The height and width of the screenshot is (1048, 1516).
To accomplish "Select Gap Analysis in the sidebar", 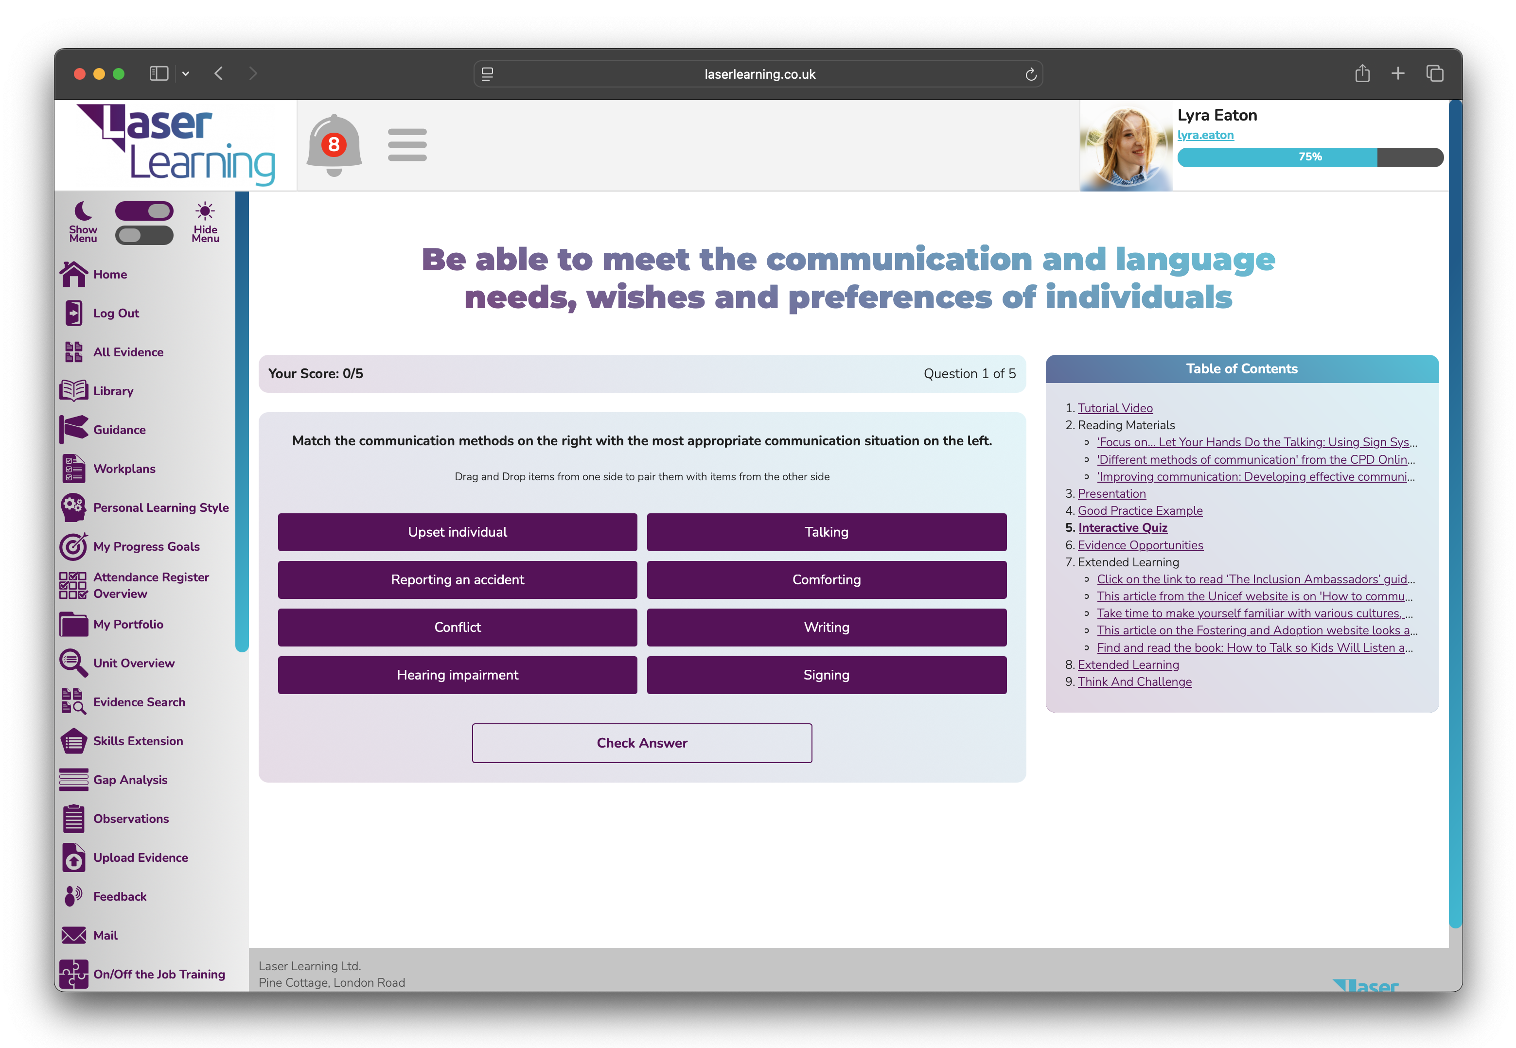I will click(130, 779).
